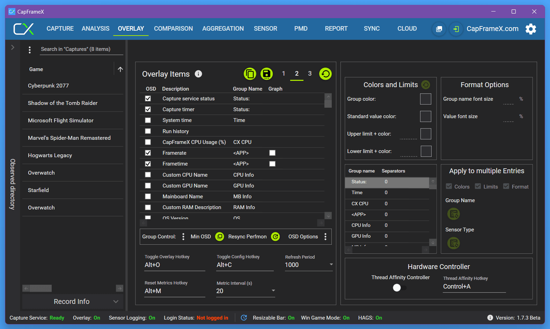
Task: Open the screenshot gallery icon in the header
Action: click(439, 29)
